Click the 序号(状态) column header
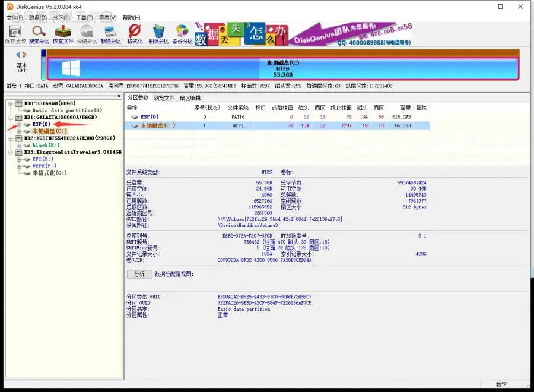 (206, 108)
